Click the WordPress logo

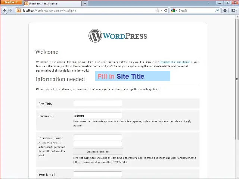coord(118,36)
